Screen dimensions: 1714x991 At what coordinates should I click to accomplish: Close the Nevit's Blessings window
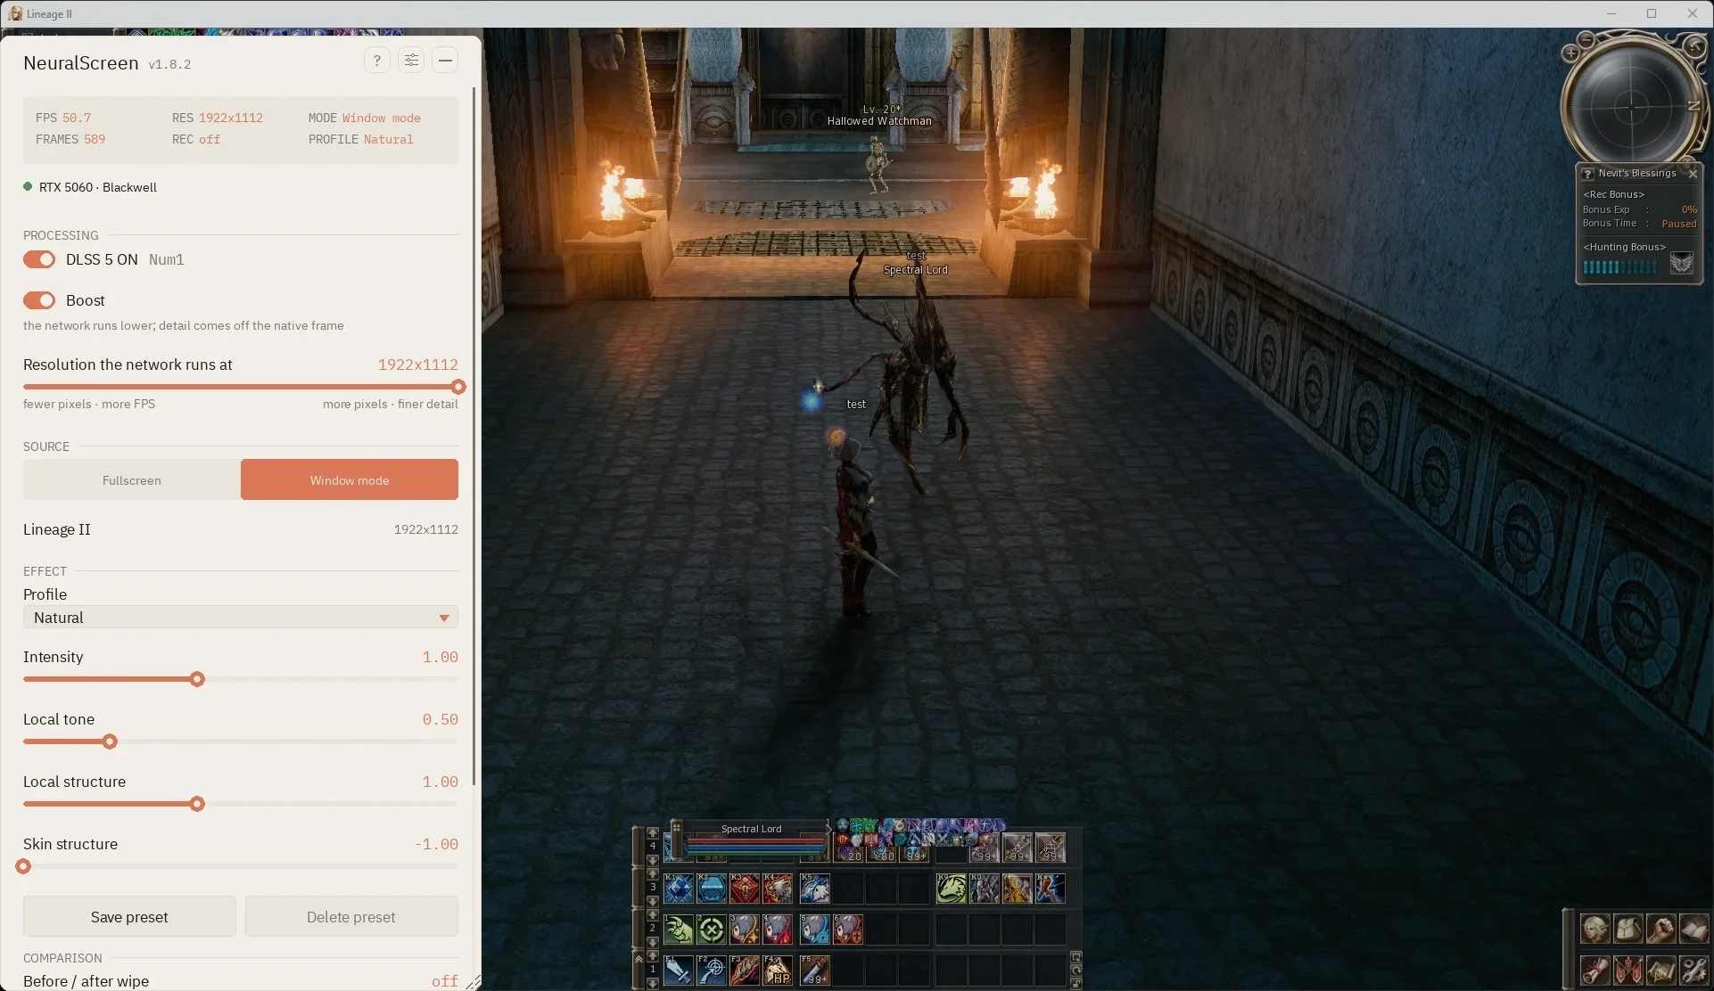point(1693,174)
